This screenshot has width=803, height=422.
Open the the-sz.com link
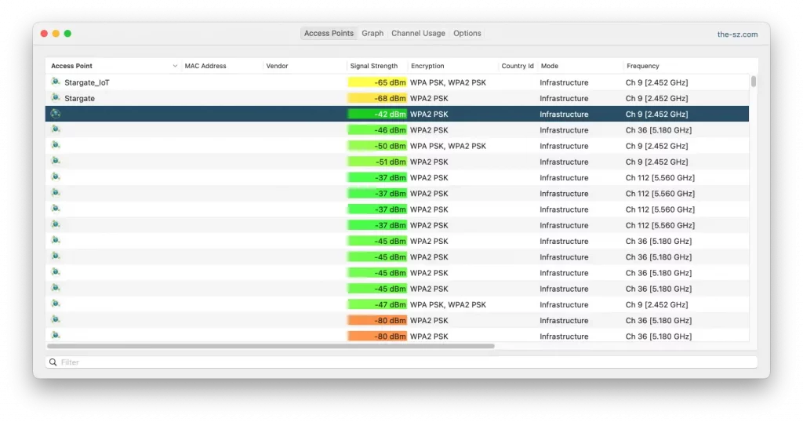tap(737, 35)
